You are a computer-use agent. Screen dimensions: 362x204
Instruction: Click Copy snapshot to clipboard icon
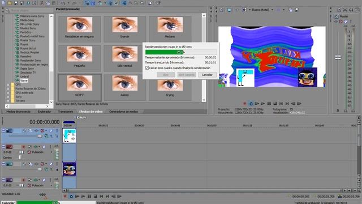pos(290,10)
